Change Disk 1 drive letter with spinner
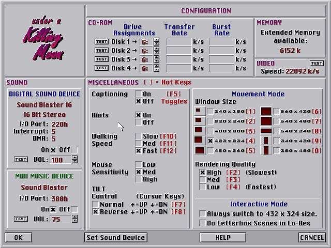Viewport: 331px width, 248px height. pyautogui.click(x=156, y=42)
